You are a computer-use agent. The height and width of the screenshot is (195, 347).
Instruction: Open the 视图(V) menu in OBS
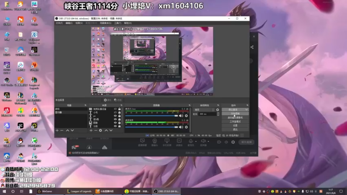coord(79,23)
